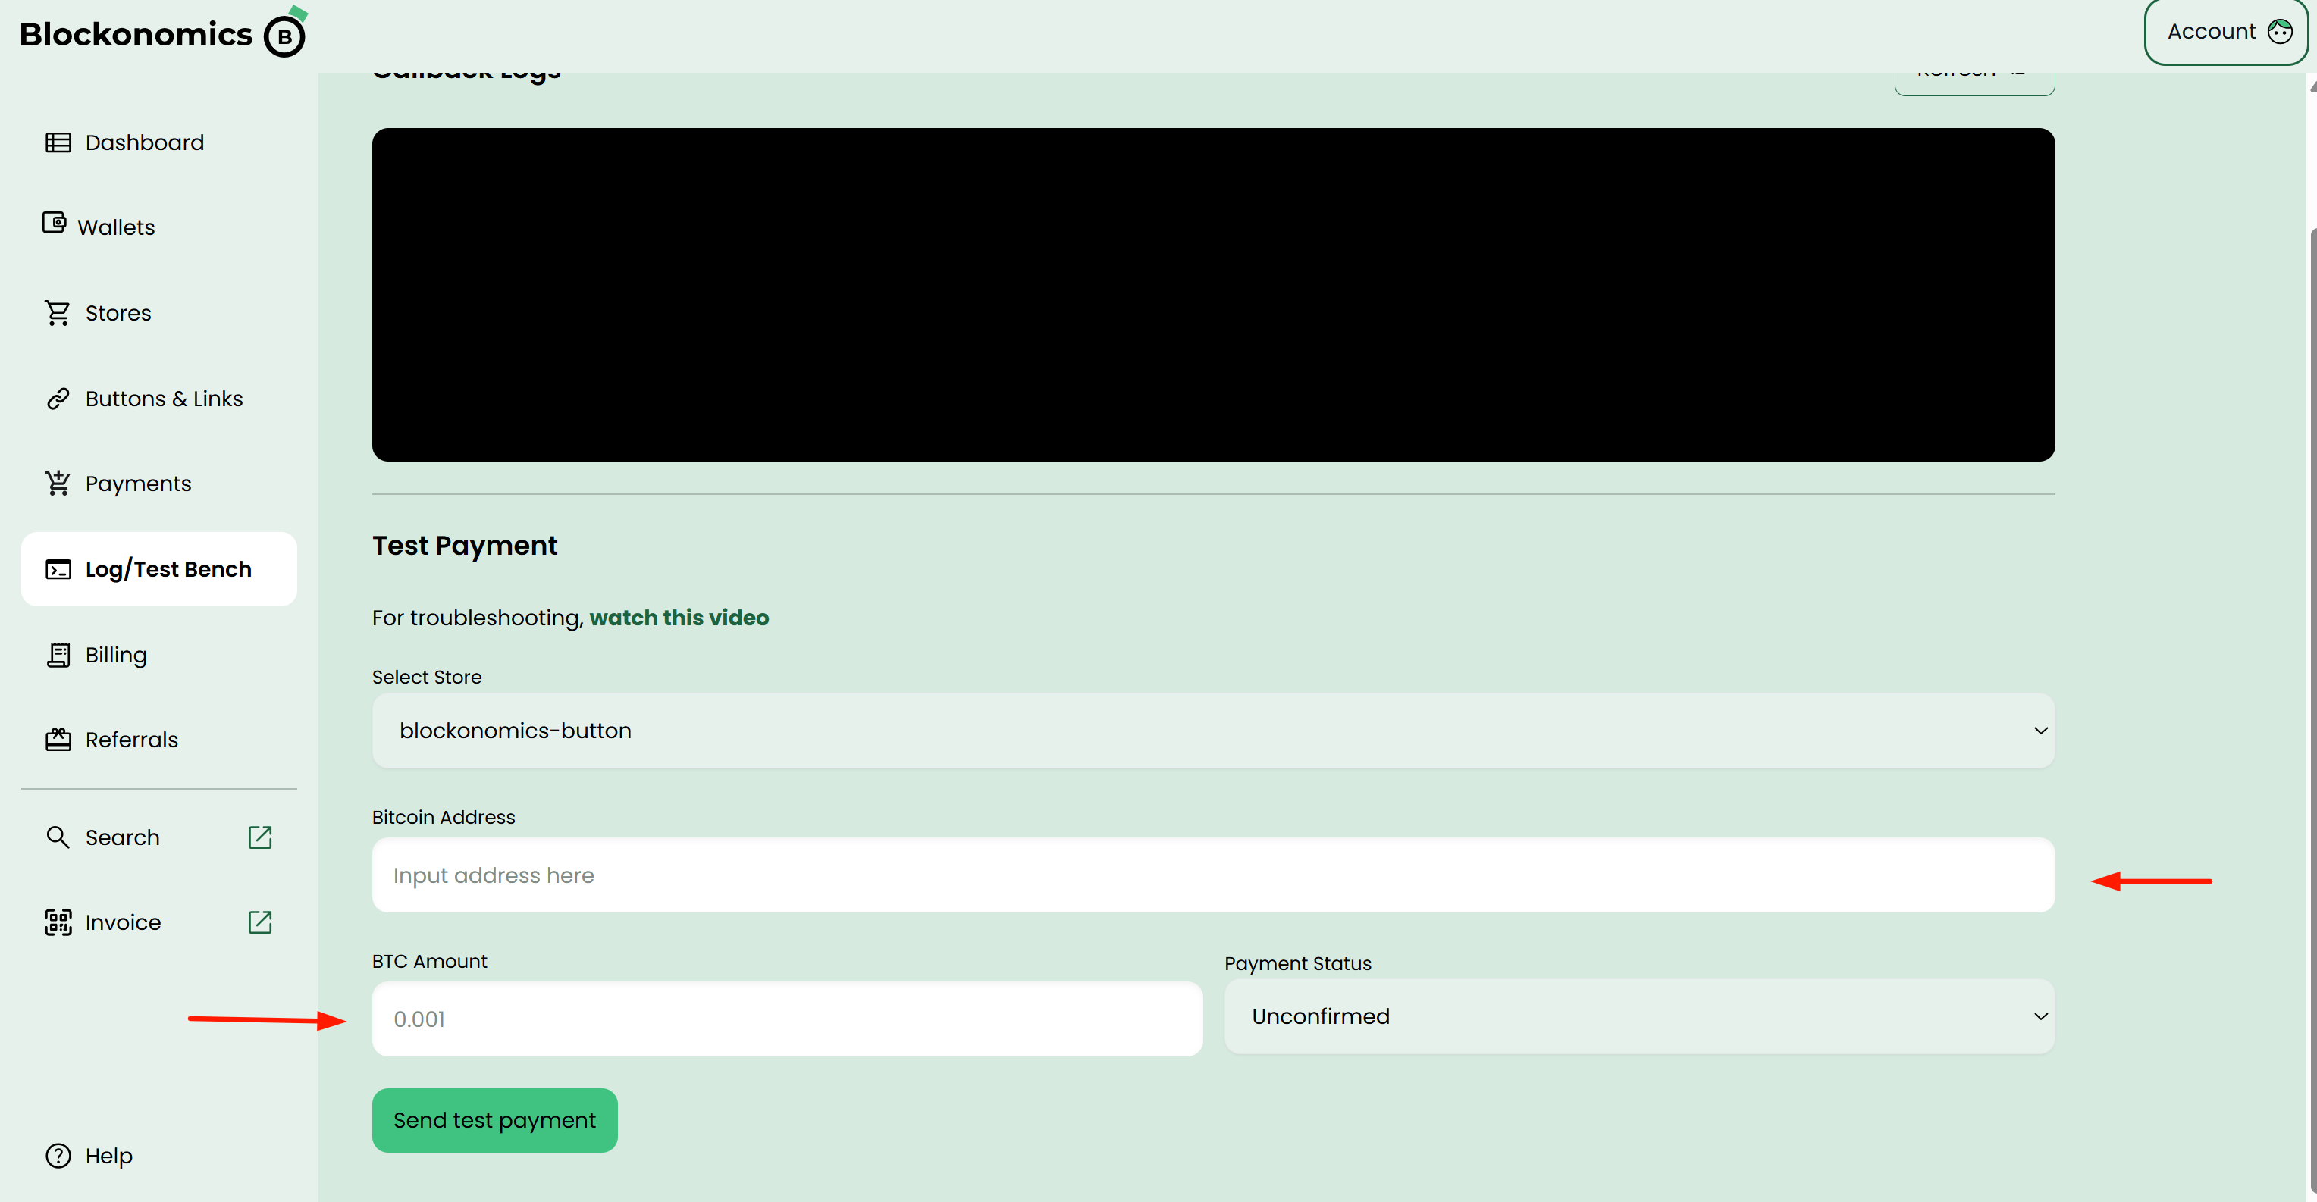Go to Payments in sidebar
2317x1202 pixels.
tap(138, 484)
